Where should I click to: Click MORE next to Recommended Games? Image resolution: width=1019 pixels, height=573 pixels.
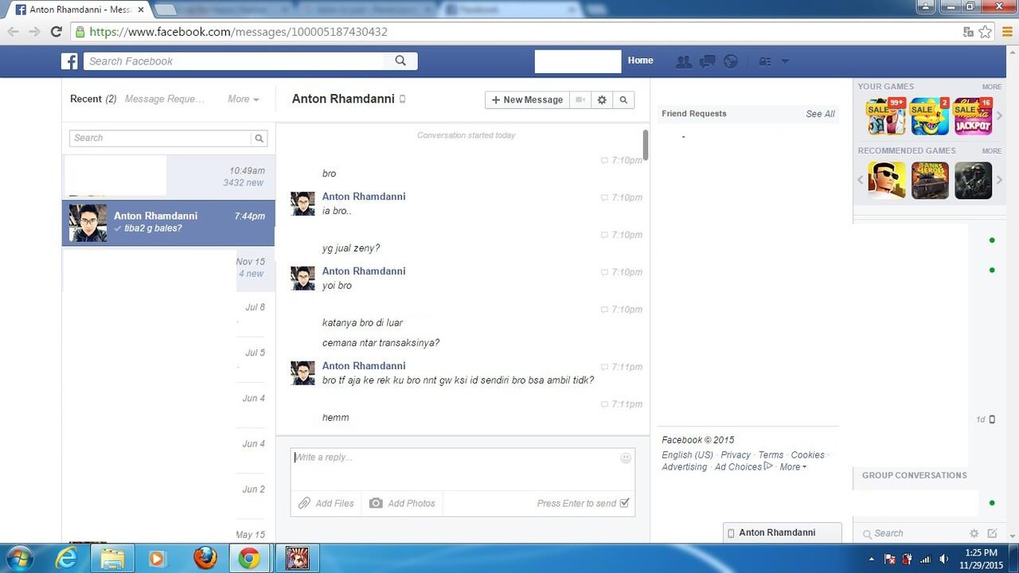(x=991, y=150)
